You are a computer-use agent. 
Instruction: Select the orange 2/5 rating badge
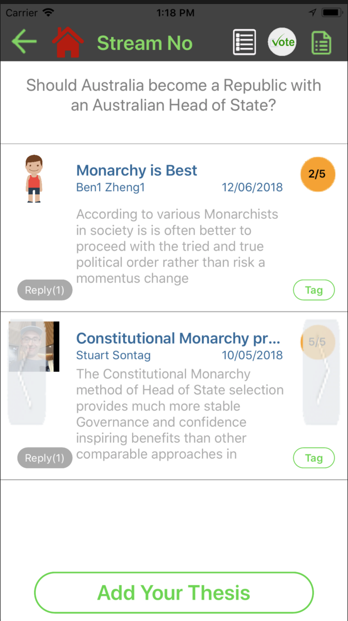[318, 174]
